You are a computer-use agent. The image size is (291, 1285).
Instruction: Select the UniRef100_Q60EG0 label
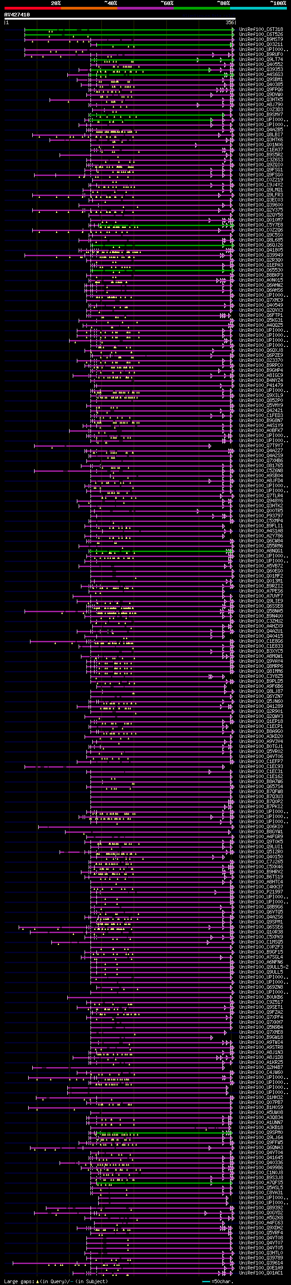click(x=261, y=571)
